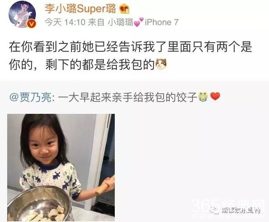269x222 pixels.
Task: Click the repost text about 饺子
Action: 127,97
